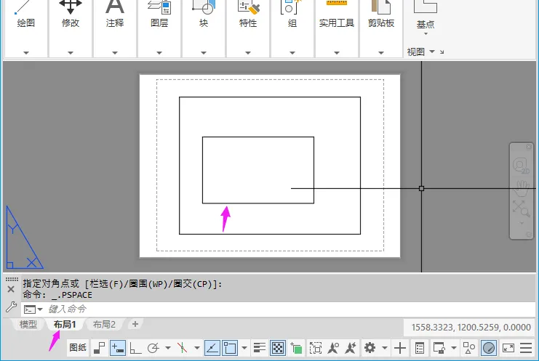
Task: Click the clean screen icon
Action: click(508, 348)
